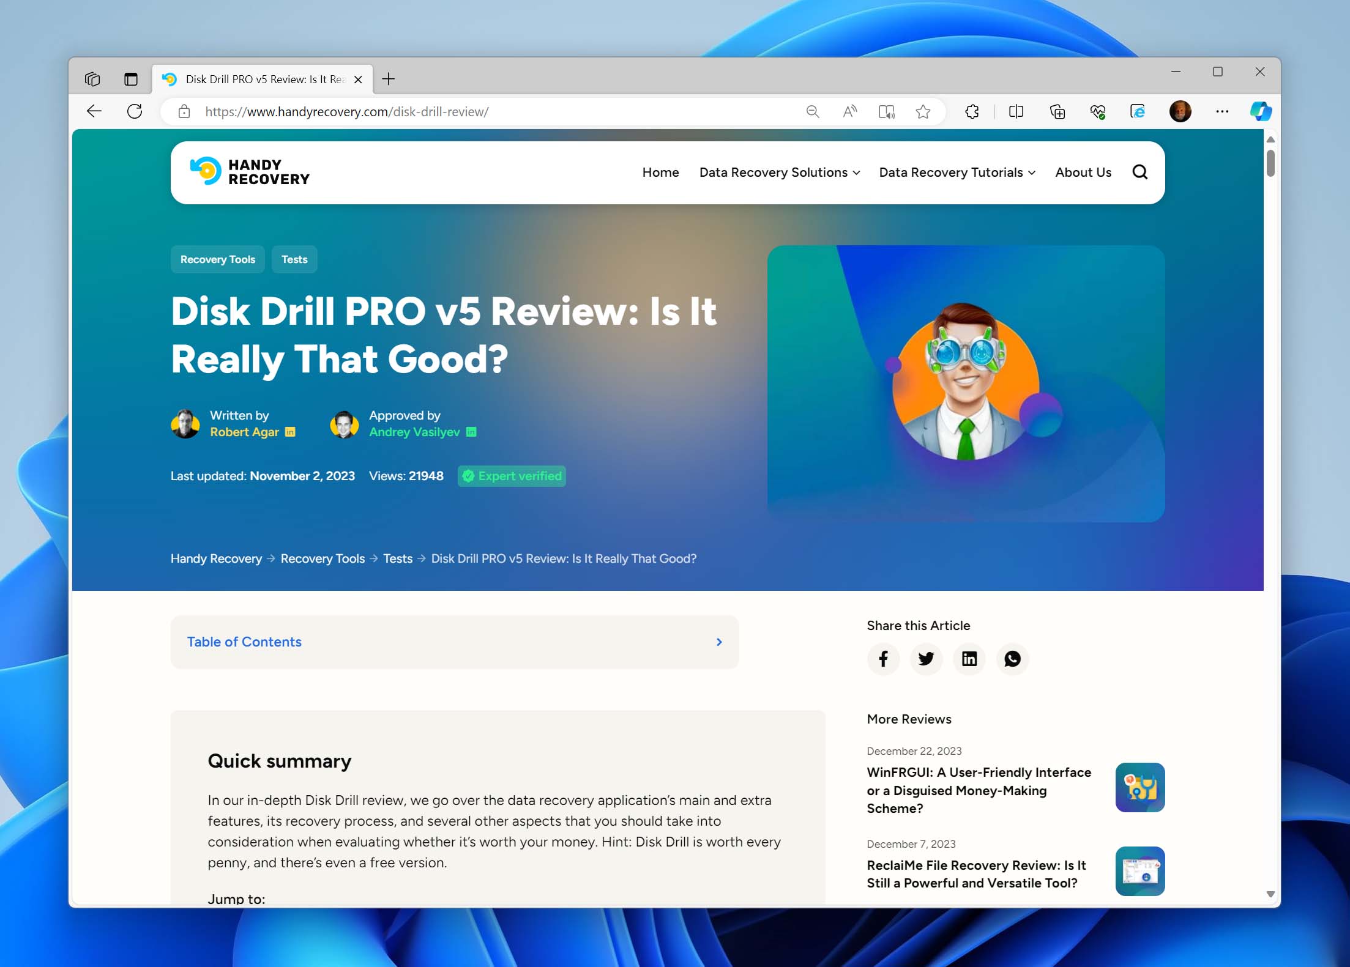Screen dimensions: 1350x967
Task: Open Andrey Vasilyev's LinkedIn icon
Action: coord(471,432)
